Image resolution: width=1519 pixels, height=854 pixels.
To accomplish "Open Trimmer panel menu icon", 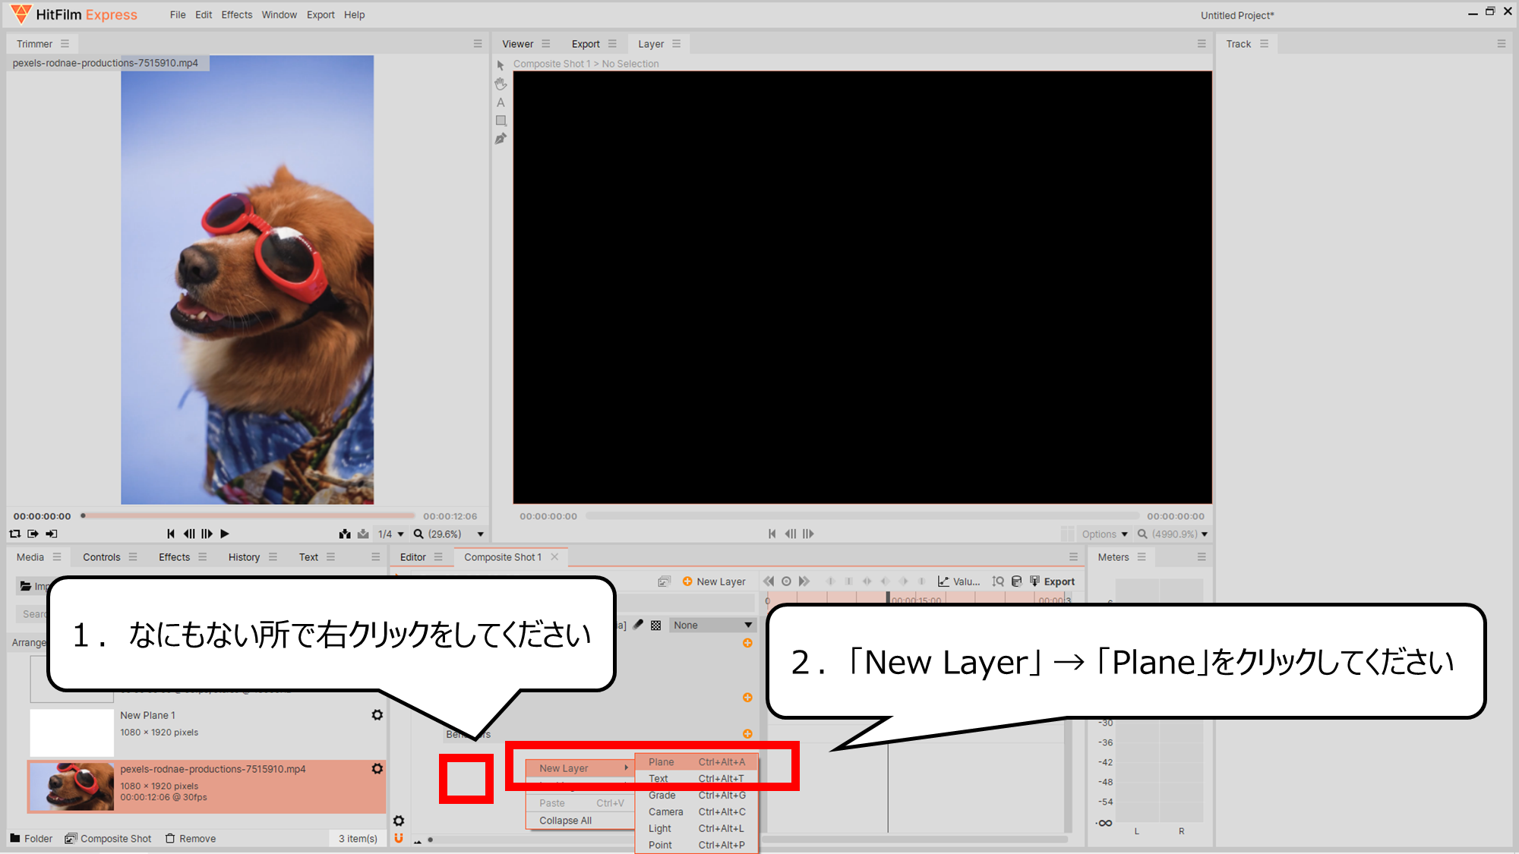I will pyautogui.click(x=65, y=44).
